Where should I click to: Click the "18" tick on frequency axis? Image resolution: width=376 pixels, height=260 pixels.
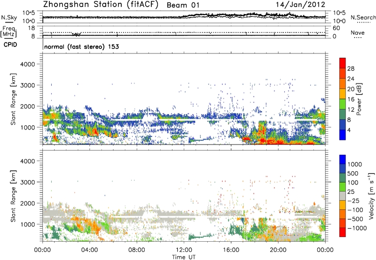[31, 28]
